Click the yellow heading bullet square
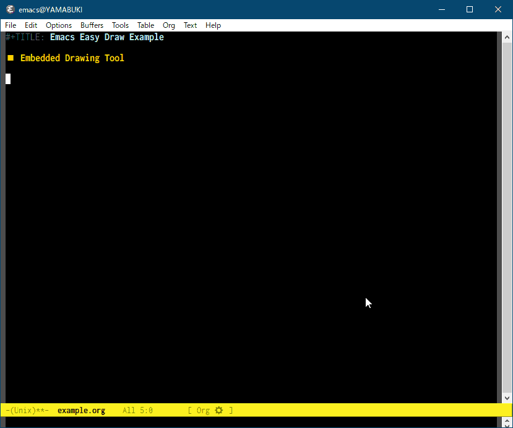513x428 pixels. pos(11,58)
